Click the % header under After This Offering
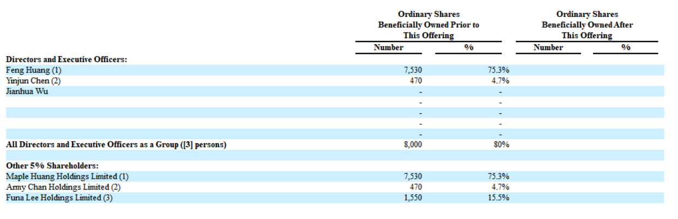Screen dimensions: 678x219 click(626, 47)
